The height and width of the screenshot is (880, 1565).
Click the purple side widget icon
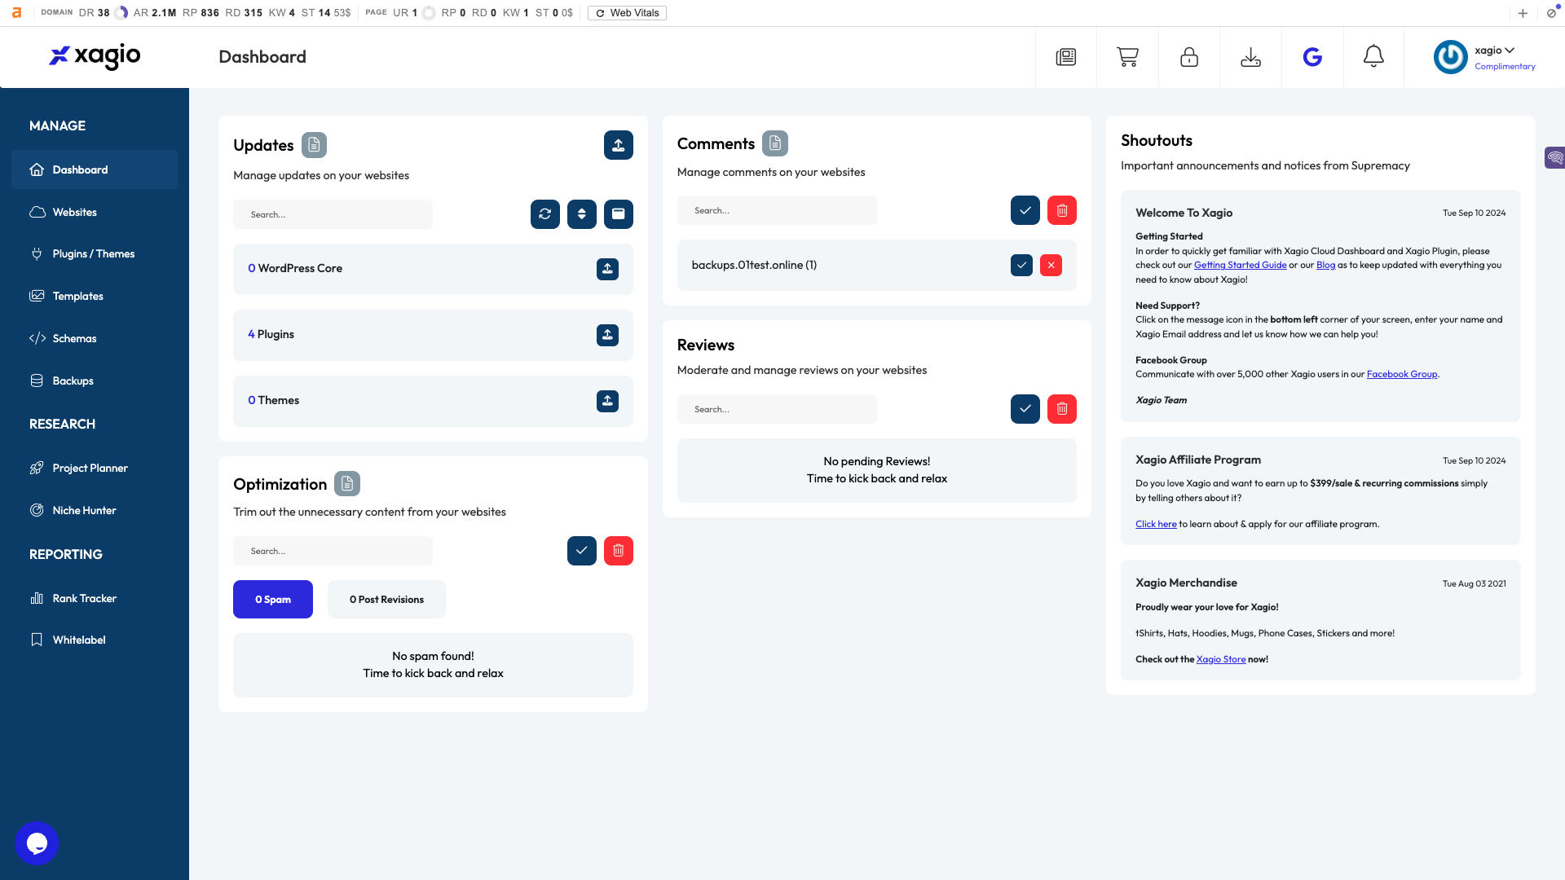click(x=1554, y=157)
